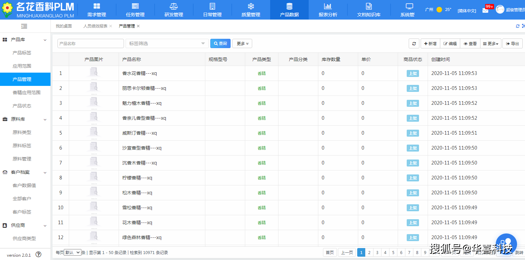This screenshot has height=260, width=525.
Task: Click the refresh icon beside the 新增 button
Action: [414, 44]
